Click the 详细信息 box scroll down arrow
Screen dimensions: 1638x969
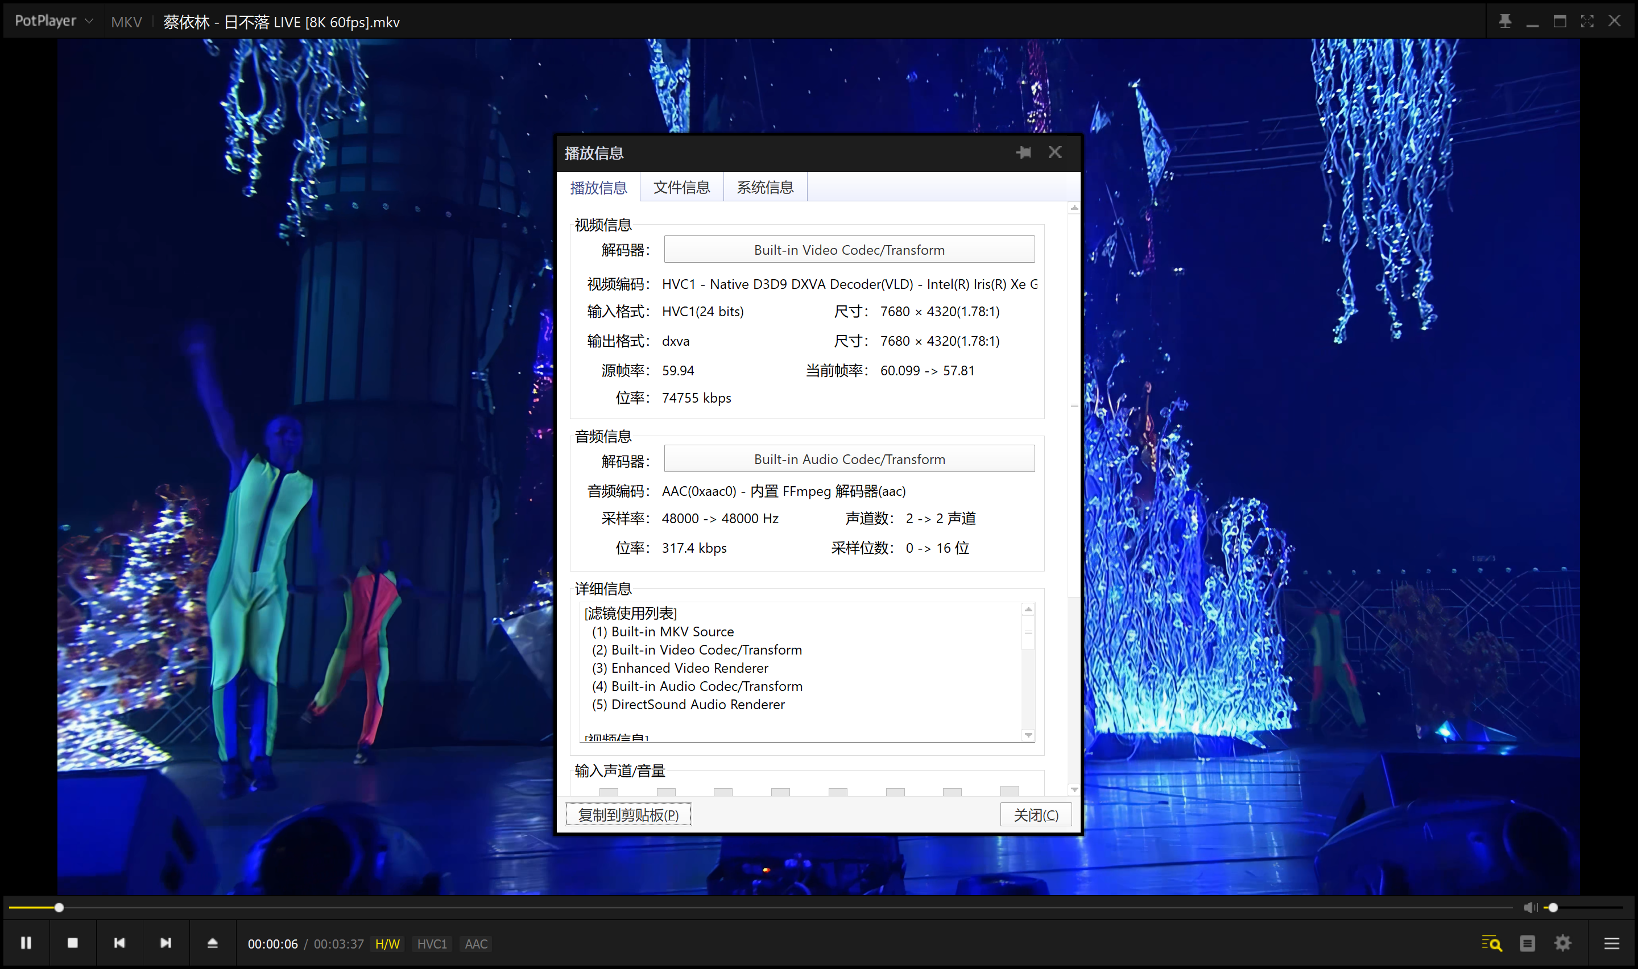point(1028,735)
